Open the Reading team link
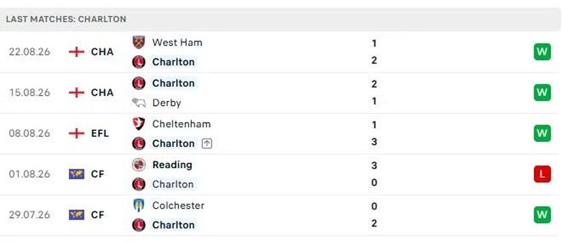The image size is (568, 242). coord(173,165)
